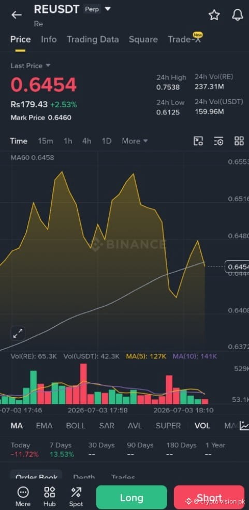This screenshot has height=510, width=249.
Task: Tap the MA(5): 127K volume label
Action: tap(146, 356)
